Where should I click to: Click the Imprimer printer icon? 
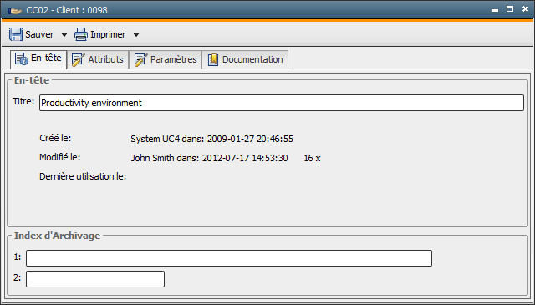click(81, 34)
